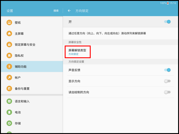
Task: Tap the battery status icon in status bar
Action: [168, 3]
